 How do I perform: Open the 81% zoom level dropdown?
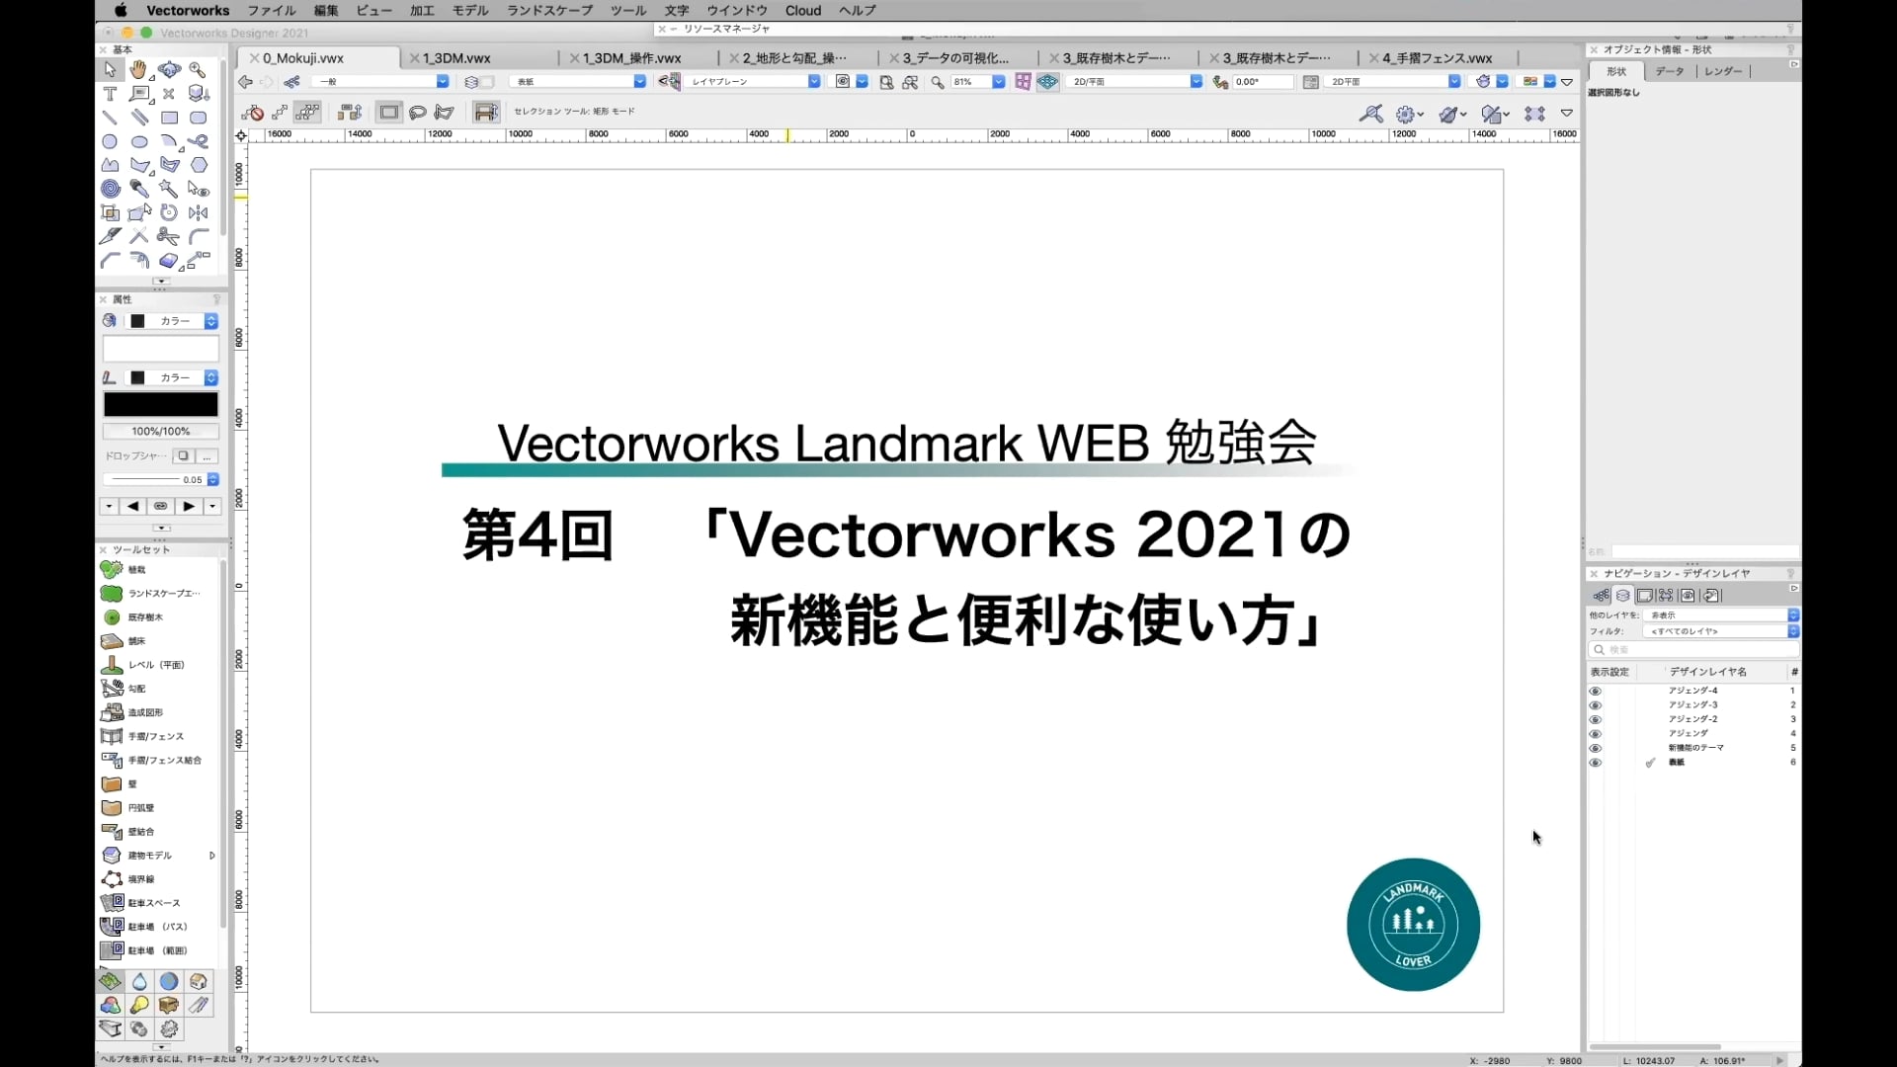(x=998, y=82)
